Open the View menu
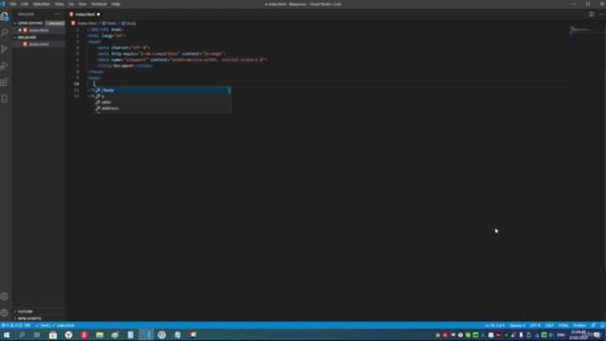This screenshot has height=341, width=606. 59,4
